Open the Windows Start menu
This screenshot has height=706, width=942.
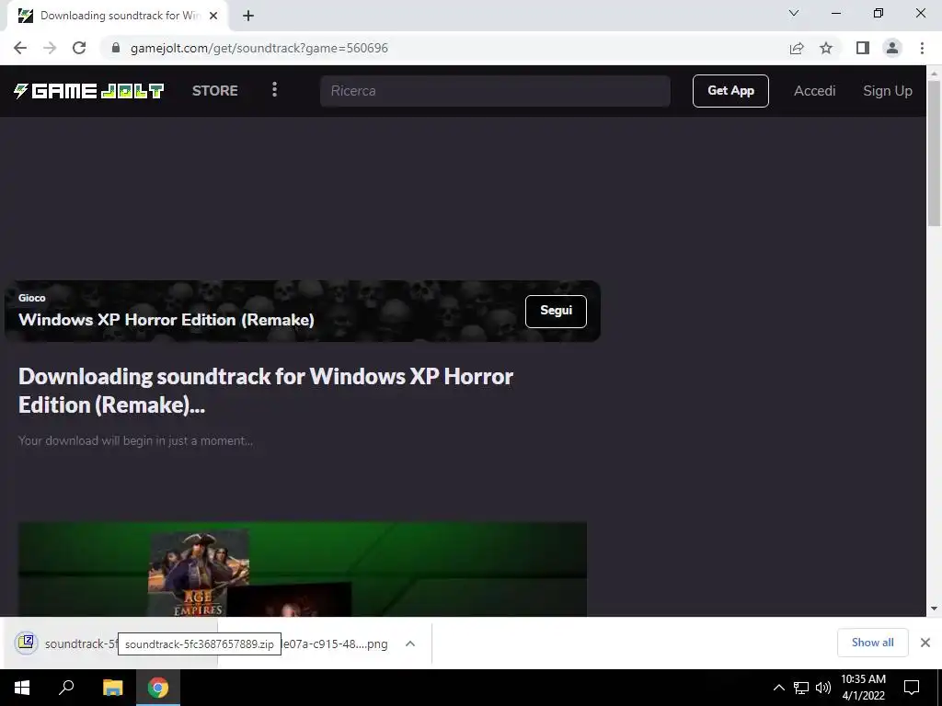coord(22,688)
